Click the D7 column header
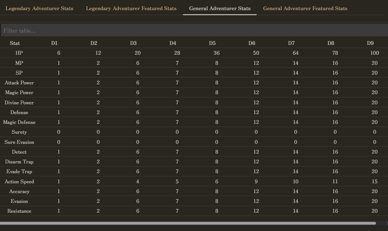This screenshot has height=231, width=388. click(291, 43)
